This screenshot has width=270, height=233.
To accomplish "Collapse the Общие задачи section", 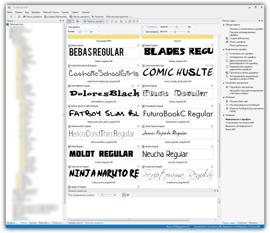I will (224, 25).
